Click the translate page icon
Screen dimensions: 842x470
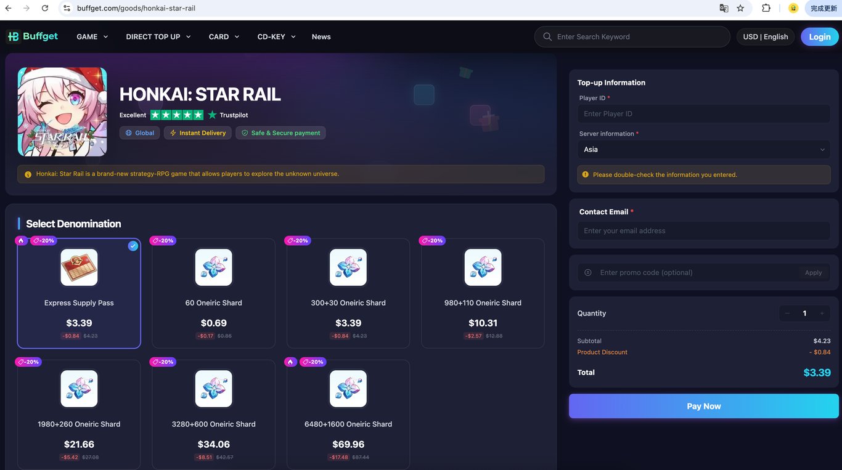pyautogui.click(x=724, y=8)
